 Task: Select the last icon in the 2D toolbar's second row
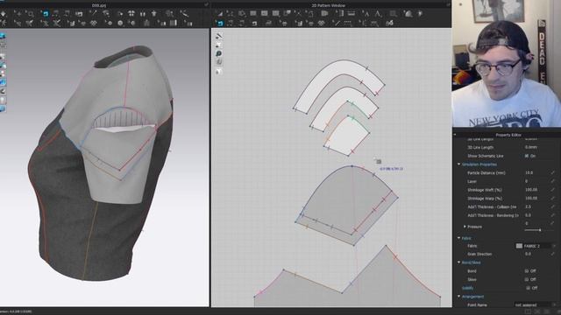pyautogui.click(x=389, y=24)
